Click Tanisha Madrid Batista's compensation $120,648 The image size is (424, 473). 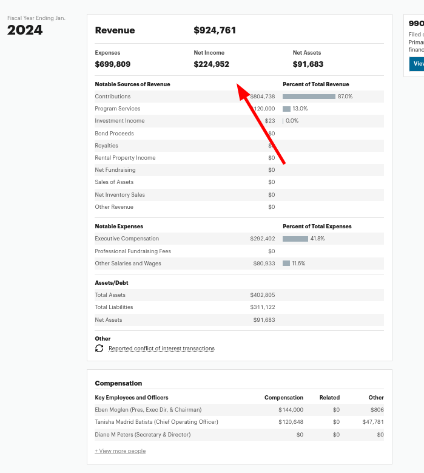tap(291, 422)
